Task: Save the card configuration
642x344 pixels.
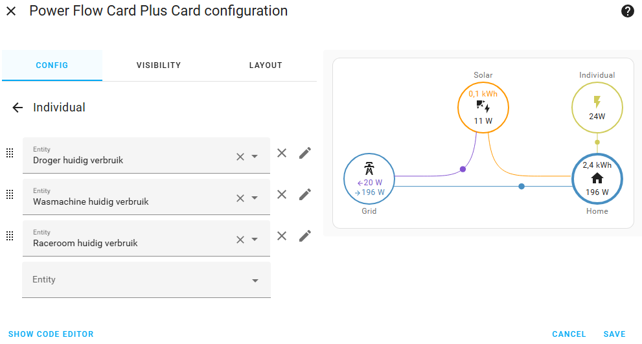Action: coord(614,334)
